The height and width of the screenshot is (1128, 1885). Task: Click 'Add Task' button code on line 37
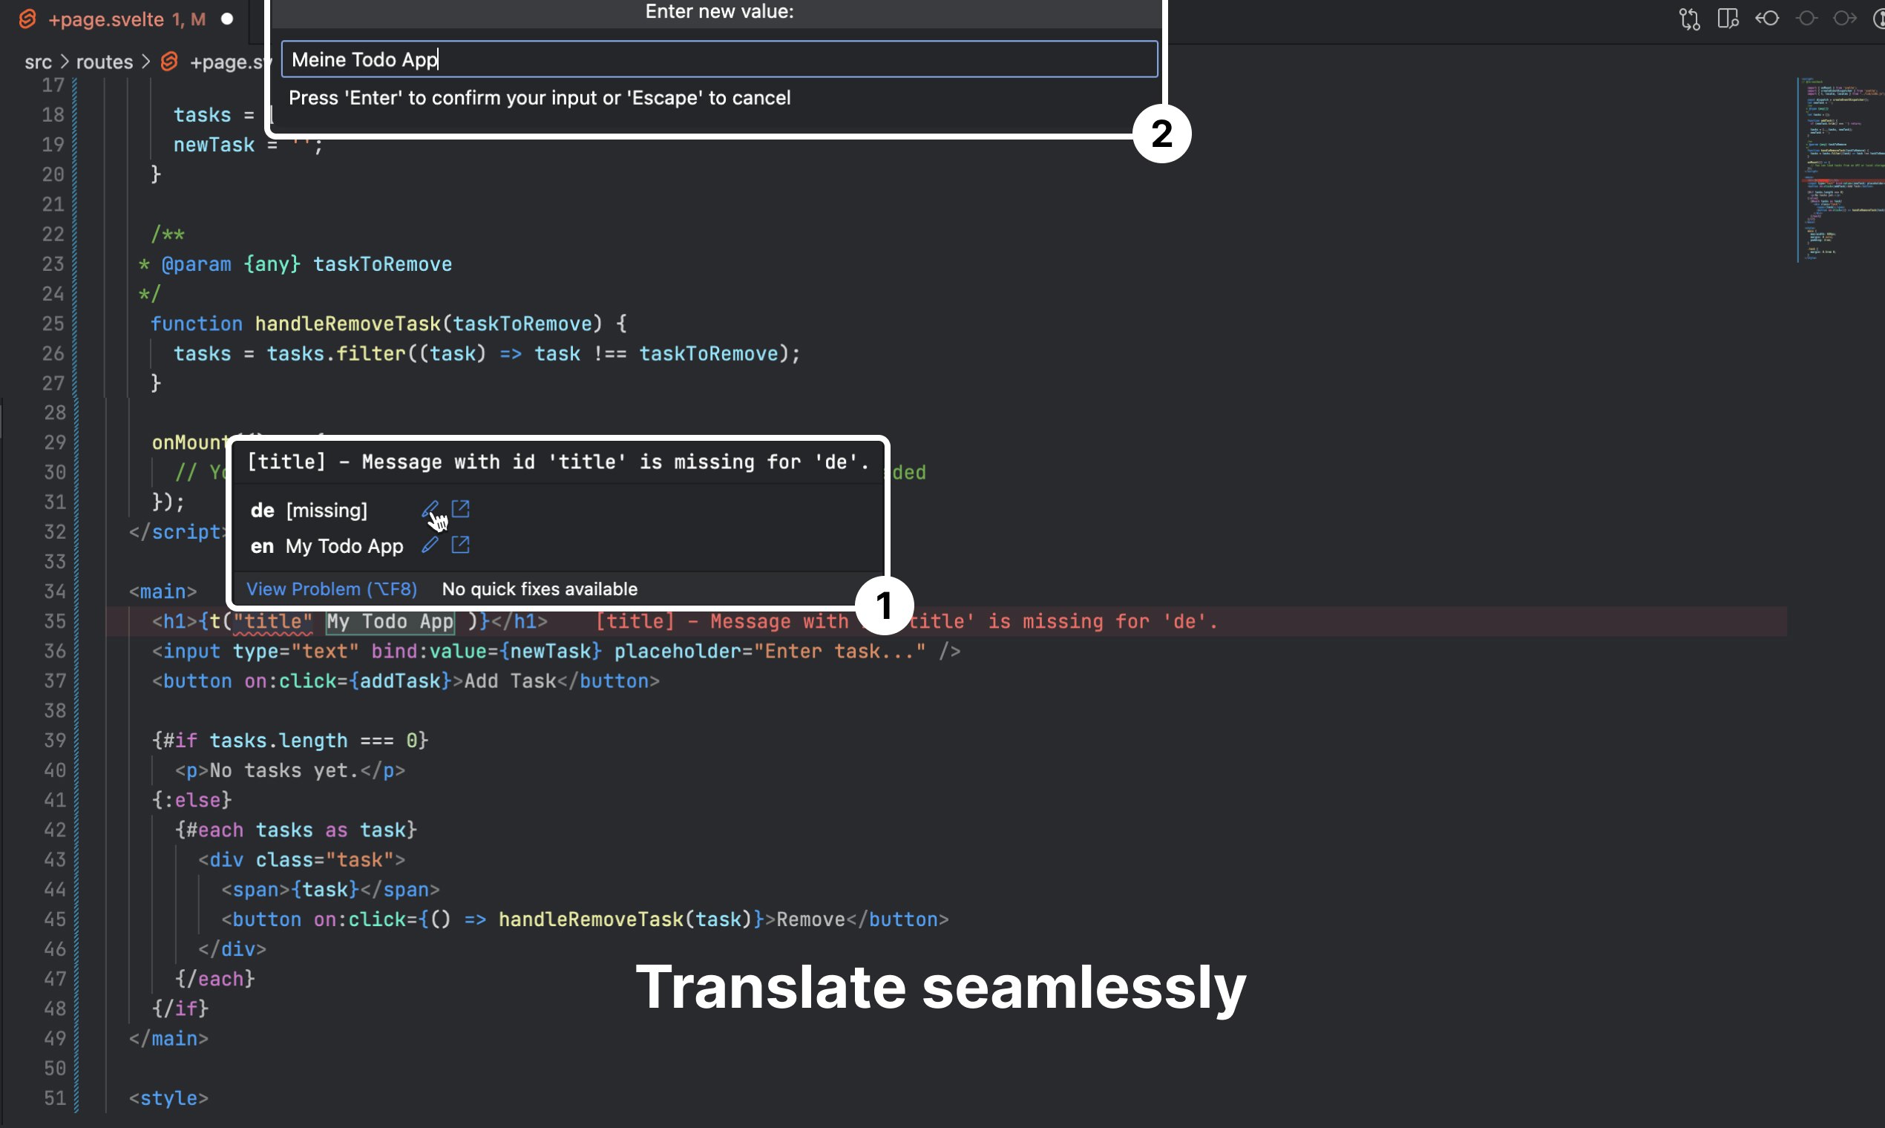pyautogui.click(x=406, y=681)
